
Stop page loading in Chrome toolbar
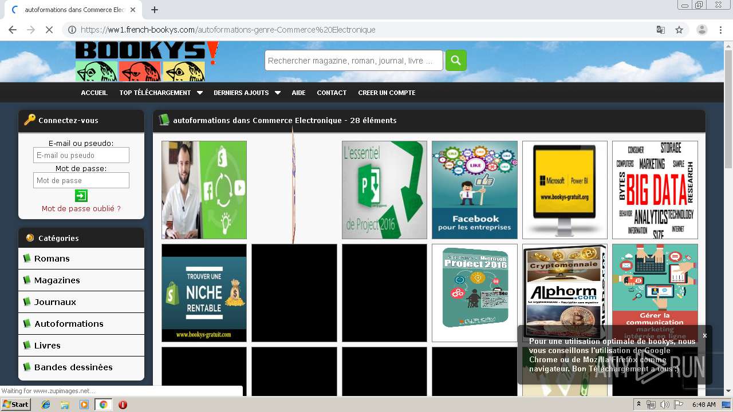coord(49,30)
